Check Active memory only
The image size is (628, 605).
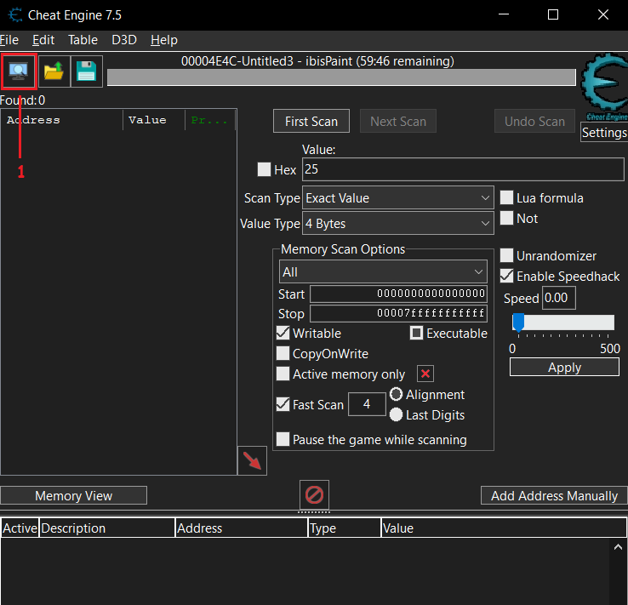point(283,374)
